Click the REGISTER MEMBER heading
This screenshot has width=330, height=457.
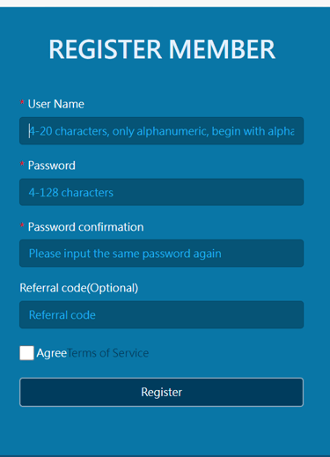162,49
